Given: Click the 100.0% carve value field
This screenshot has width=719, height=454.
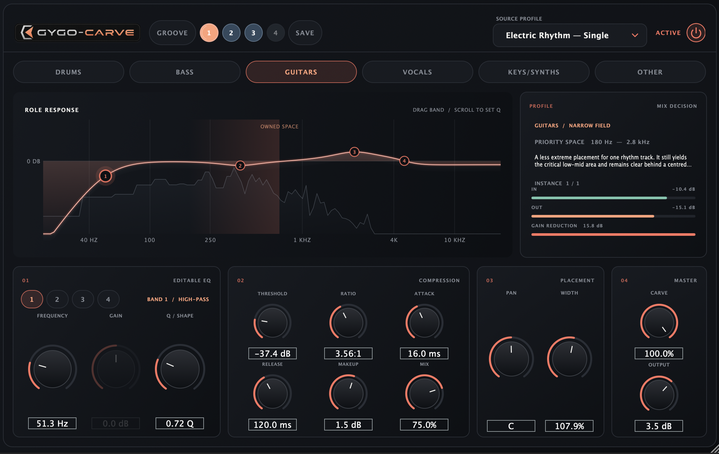Looking at the screenshot, I should 659,353.
